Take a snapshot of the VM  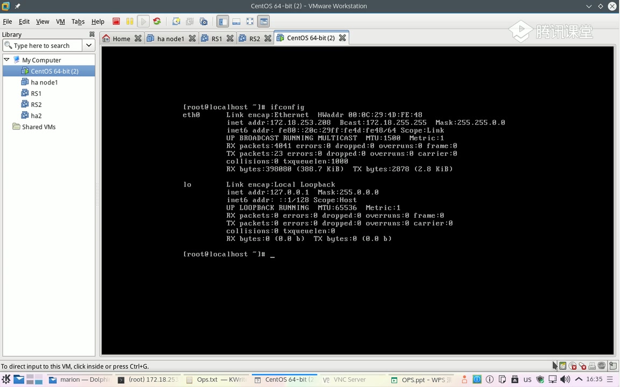176,21
